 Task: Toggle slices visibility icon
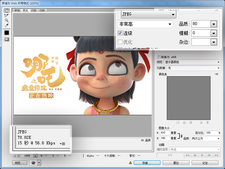6,39
